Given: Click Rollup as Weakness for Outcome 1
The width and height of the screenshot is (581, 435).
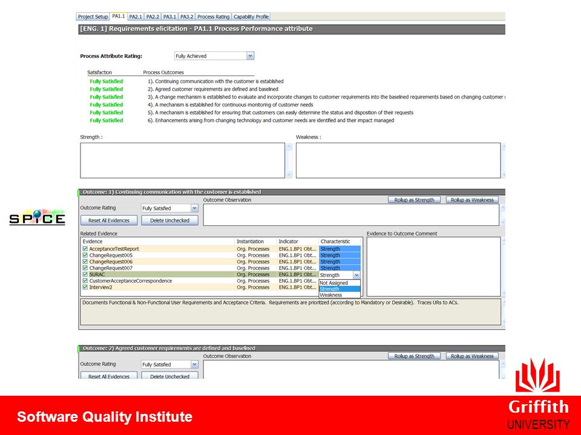Looking at the screenshot, I should 472,200.
